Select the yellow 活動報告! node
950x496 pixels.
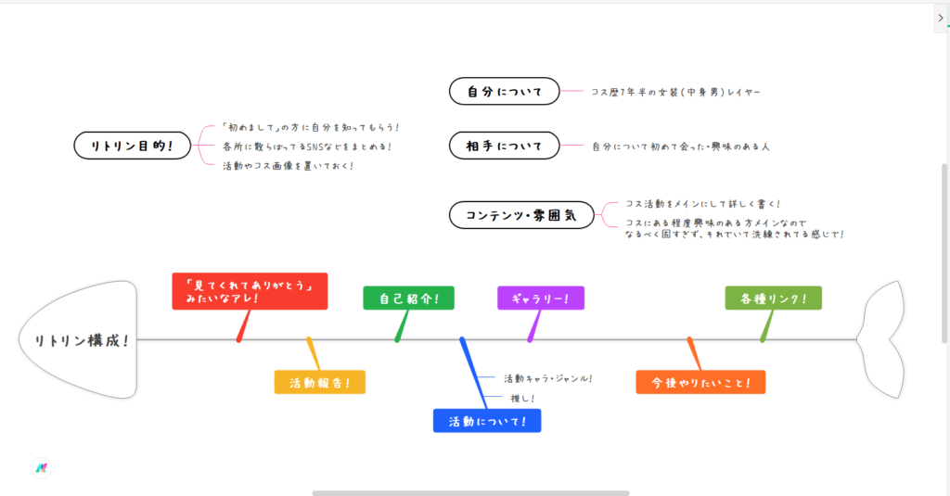tap(319, 382)
